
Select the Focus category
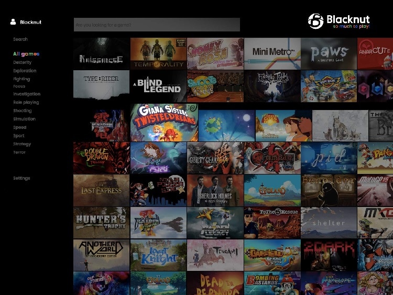[x=19, y=86]
